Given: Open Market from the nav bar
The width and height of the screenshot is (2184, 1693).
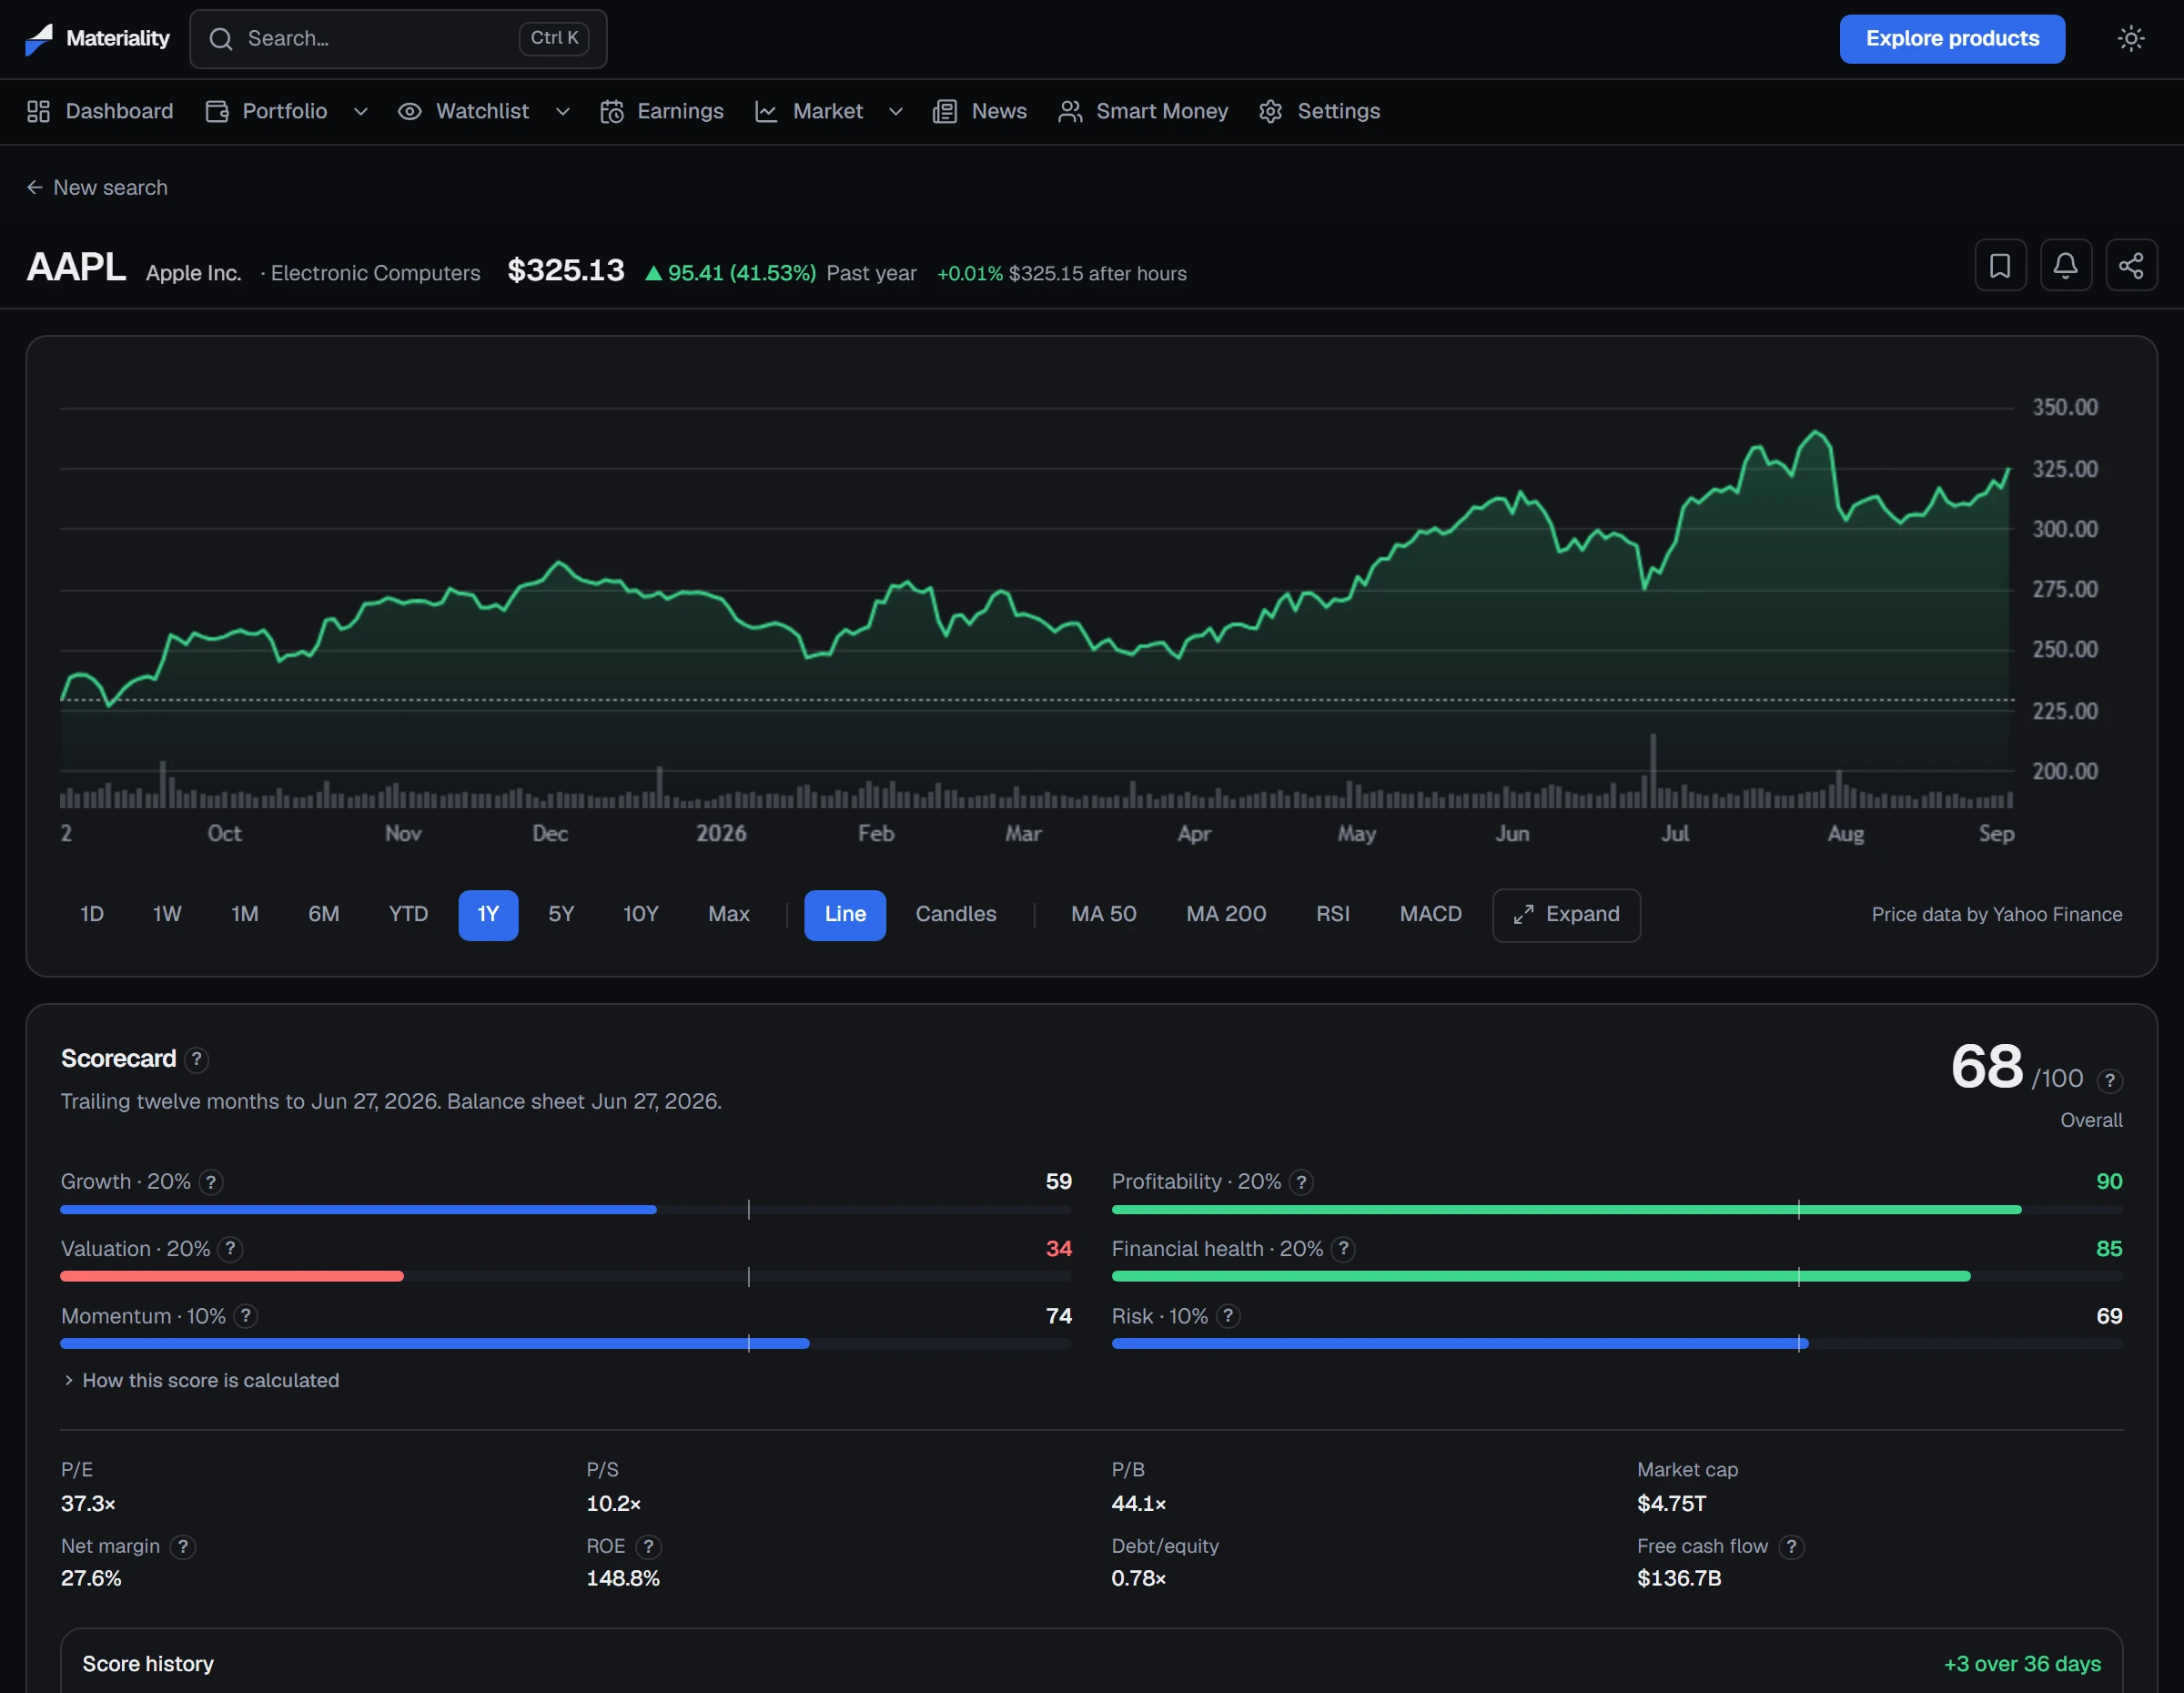Looking at the screenshot, I should 809,111.
